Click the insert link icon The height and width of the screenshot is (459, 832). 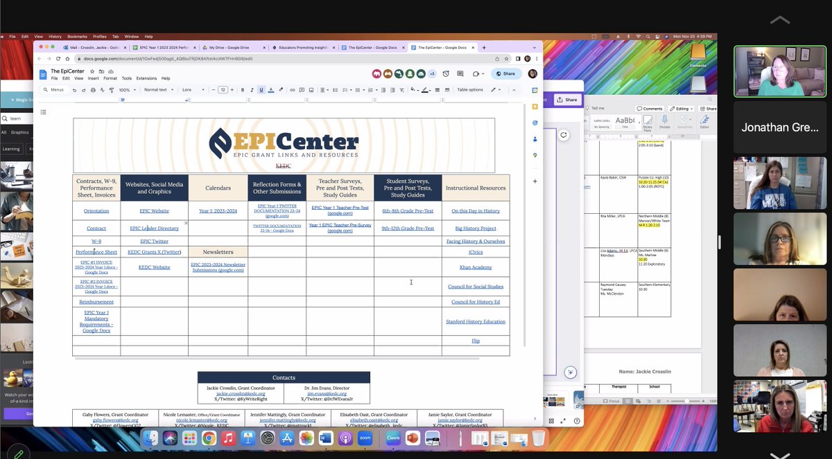(x=293, y=90)
